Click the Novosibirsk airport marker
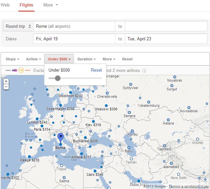The width and height of the screenshot is (210, 189). click(x=189, y=108)
